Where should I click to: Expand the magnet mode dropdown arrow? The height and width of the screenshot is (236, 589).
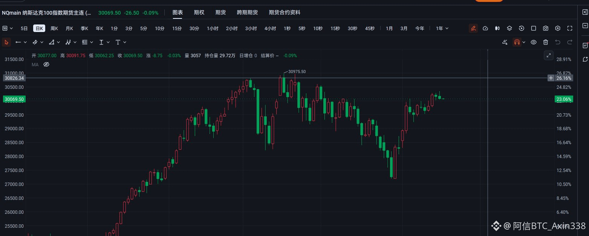pyautogui.click(x=524, y=42)
